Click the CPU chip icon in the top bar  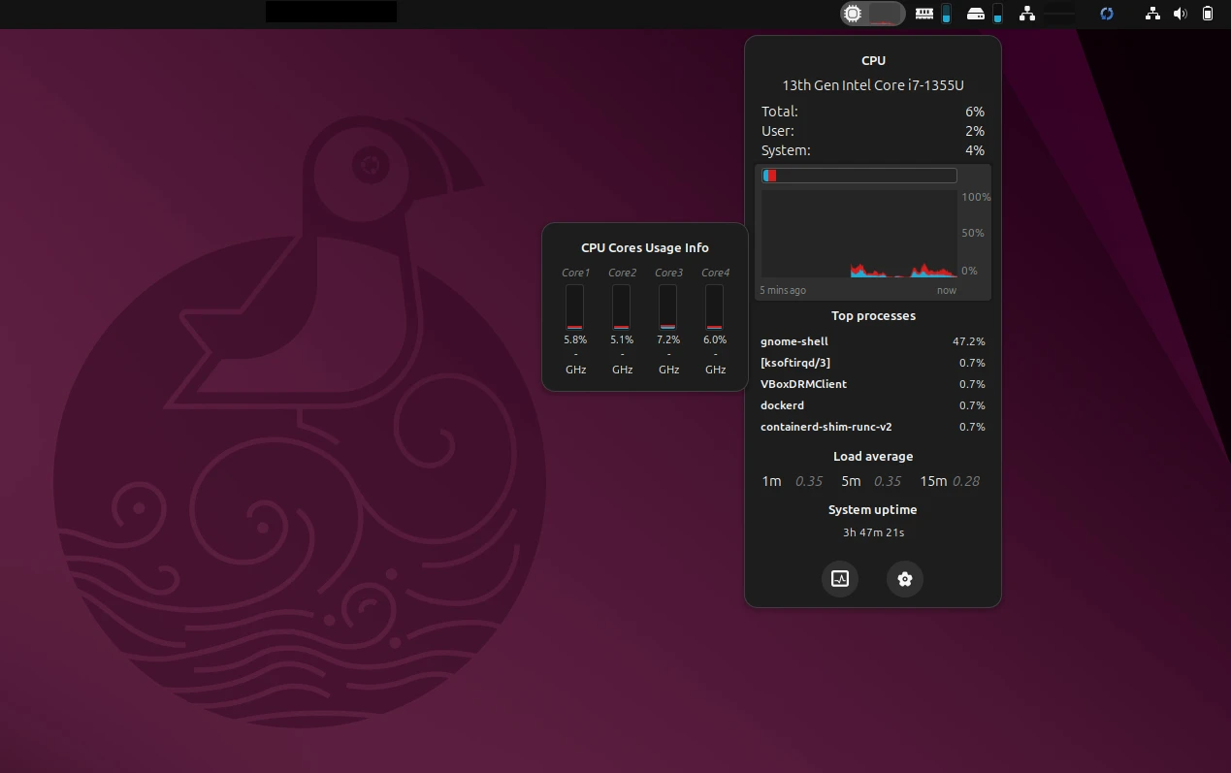tap(853, 13)
